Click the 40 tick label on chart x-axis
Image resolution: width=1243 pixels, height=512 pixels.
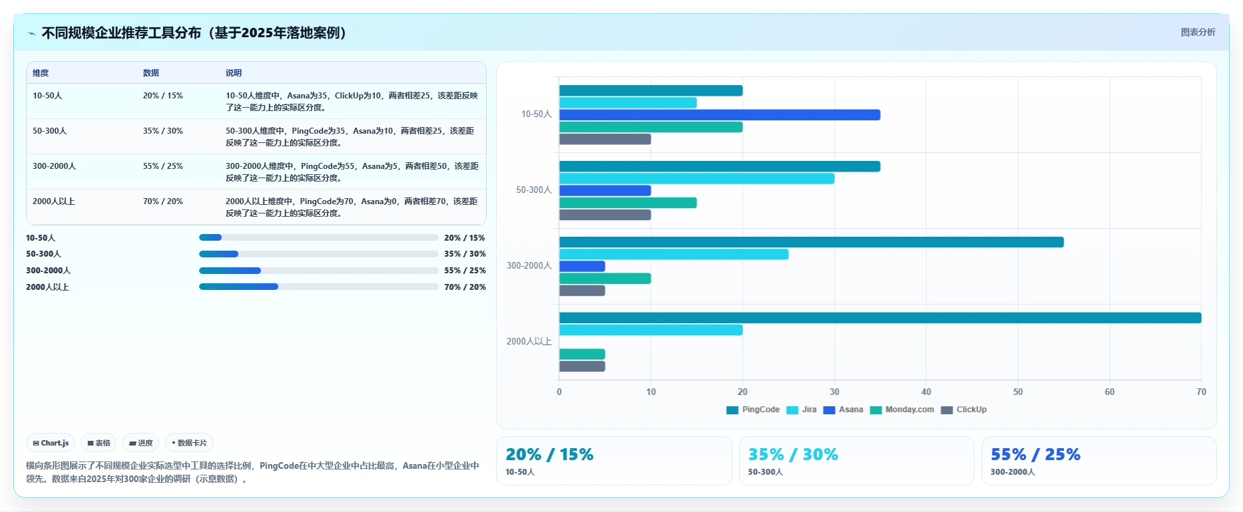coord(926,392)
